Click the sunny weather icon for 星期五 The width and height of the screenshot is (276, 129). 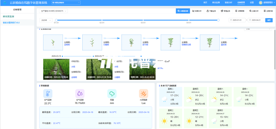click(189, 121)
